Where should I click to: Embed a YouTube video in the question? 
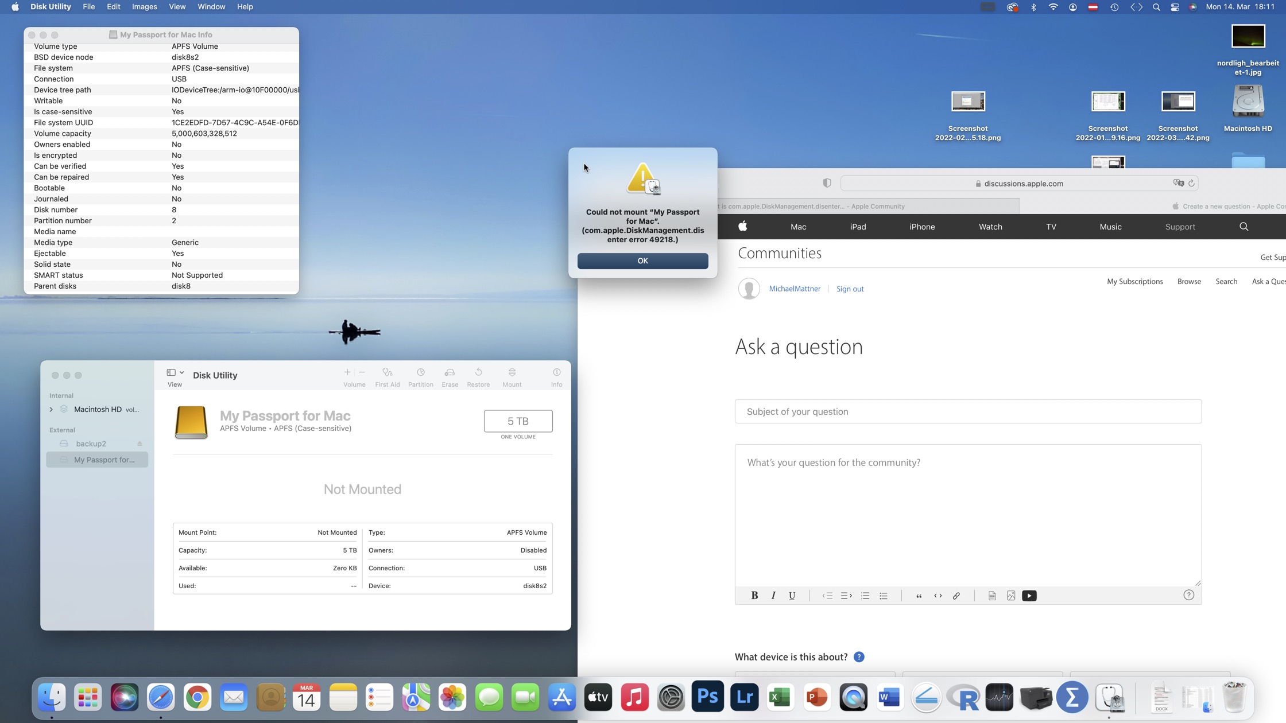tap(1029, 596)
